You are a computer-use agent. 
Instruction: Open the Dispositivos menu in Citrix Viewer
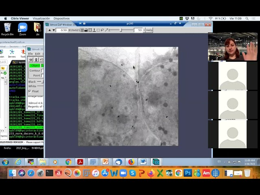coord(61,18)
